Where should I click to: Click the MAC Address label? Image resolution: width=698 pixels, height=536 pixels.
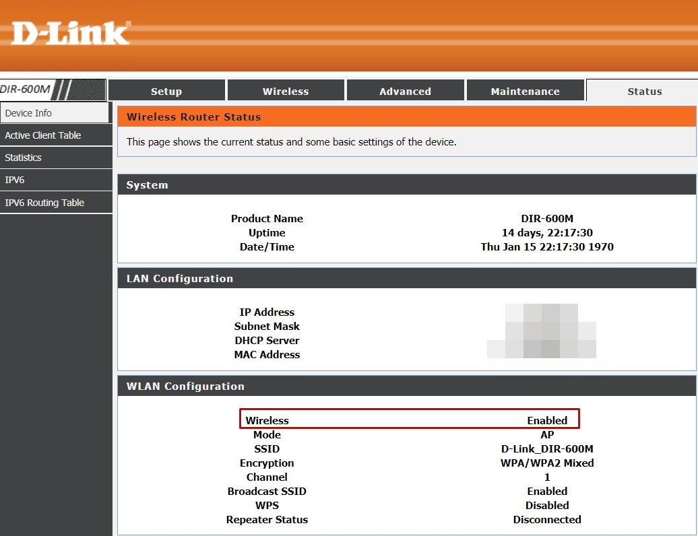pyautogui.click(x=267, y=354)
